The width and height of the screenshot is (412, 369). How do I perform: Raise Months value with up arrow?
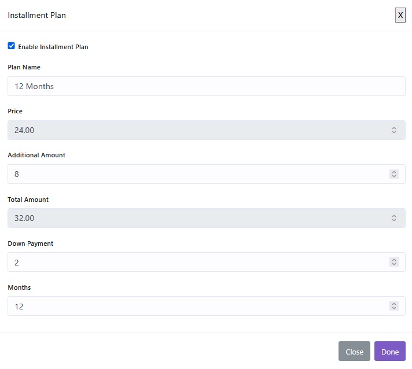coord(393,304)
